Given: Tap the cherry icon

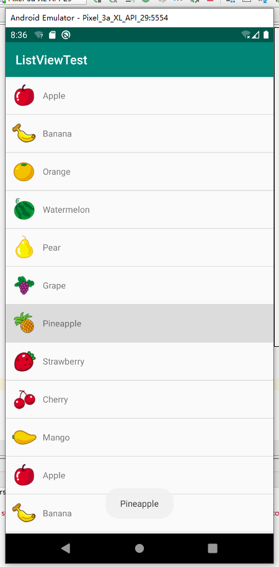Looking at the screenshot, I should point(25,400).
